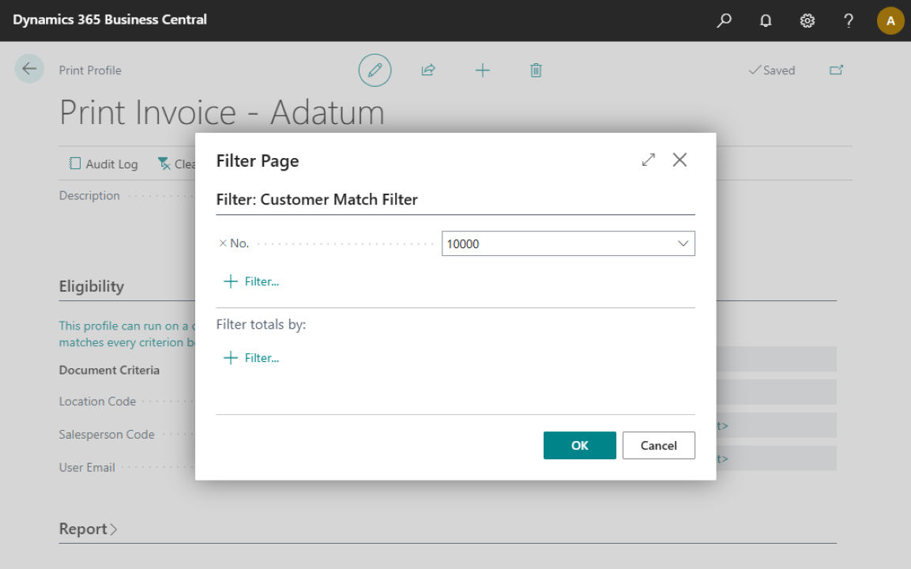Viewport: 911px width, 569px height.
Task: Click Dynamics 365 Business Central title
Action: click(x=110, y=20)
